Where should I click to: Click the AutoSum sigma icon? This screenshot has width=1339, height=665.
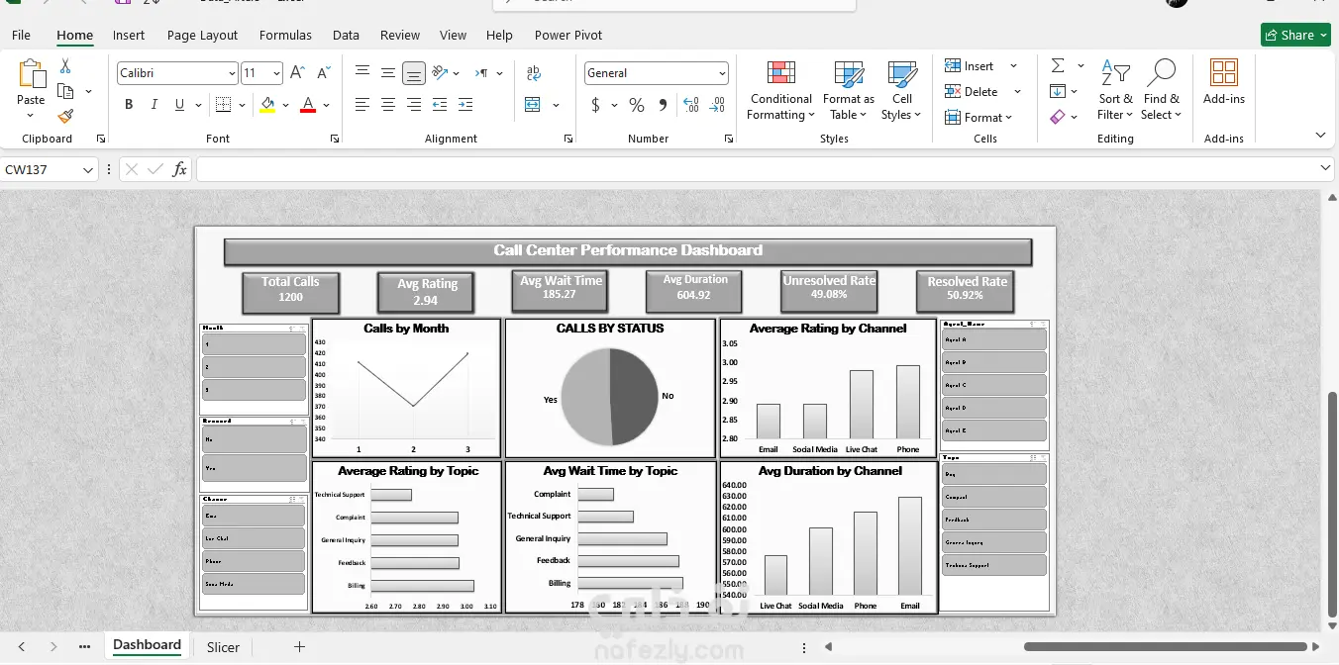pos(1058,65)
